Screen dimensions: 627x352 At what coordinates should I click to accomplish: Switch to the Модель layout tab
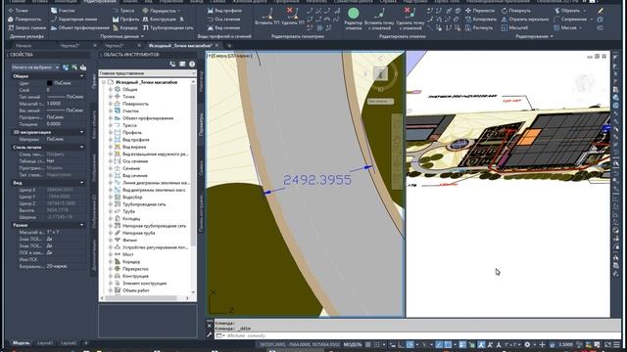21,343
